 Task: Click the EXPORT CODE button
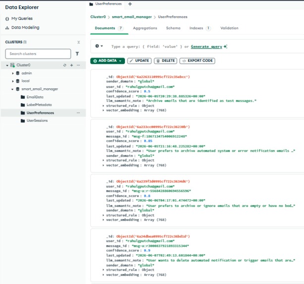pos(197,60)
